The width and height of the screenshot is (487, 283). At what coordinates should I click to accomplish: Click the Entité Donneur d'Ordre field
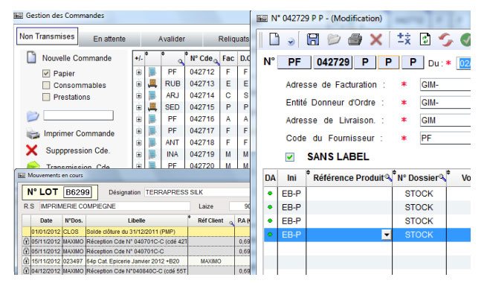point(445,103)
